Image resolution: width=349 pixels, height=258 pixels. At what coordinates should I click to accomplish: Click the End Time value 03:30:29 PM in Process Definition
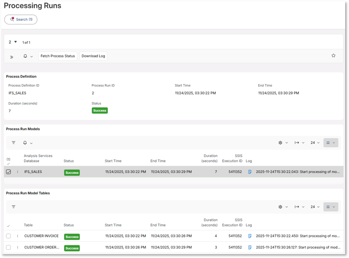click(278, 93)
